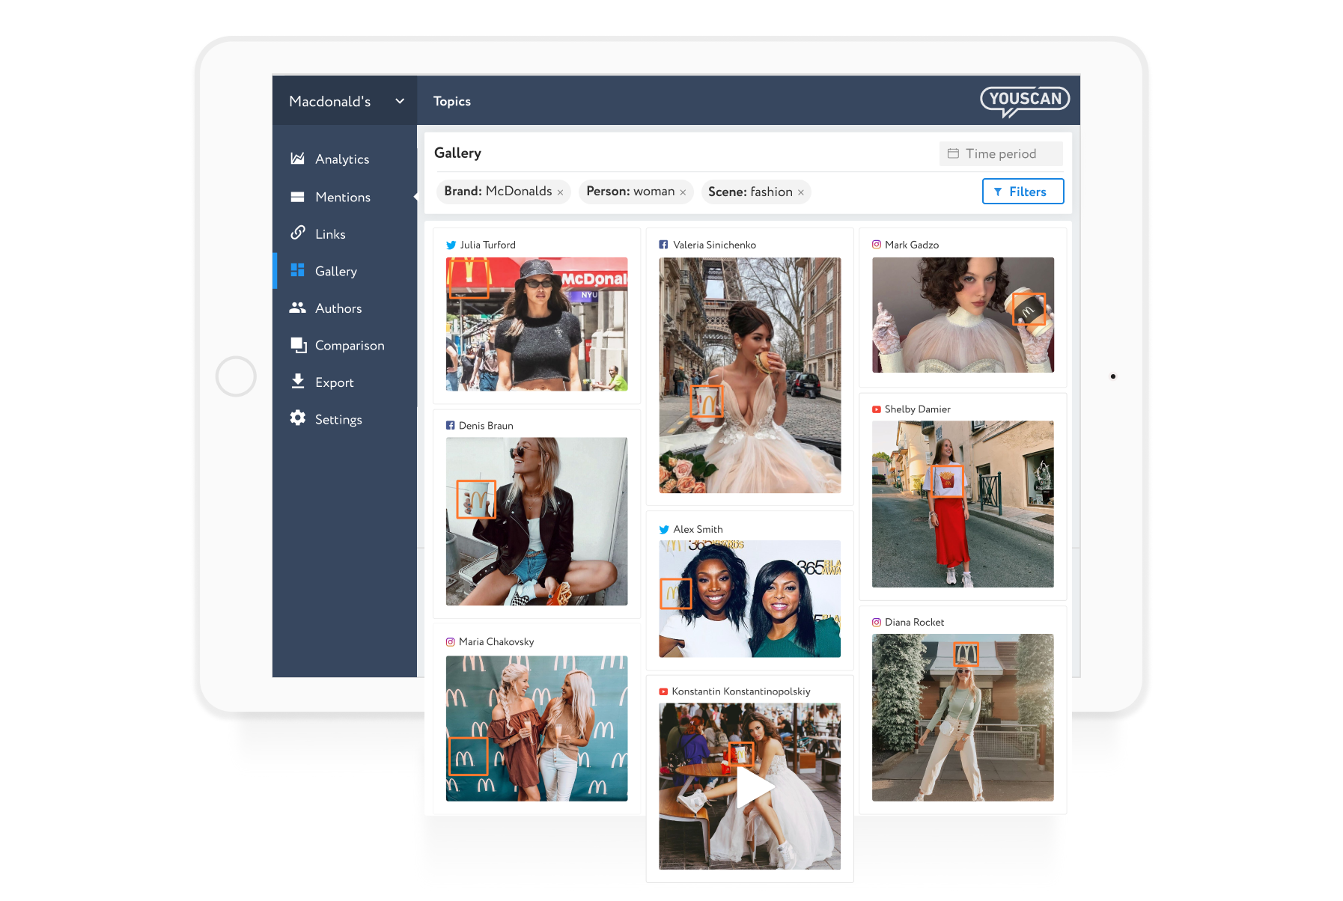The image size is (1343, 901).
Task: Click the Mentions icon in sidebar
Action: (297, 197)
